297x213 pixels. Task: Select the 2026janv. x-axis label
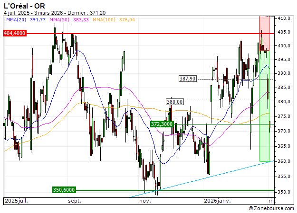216,201
